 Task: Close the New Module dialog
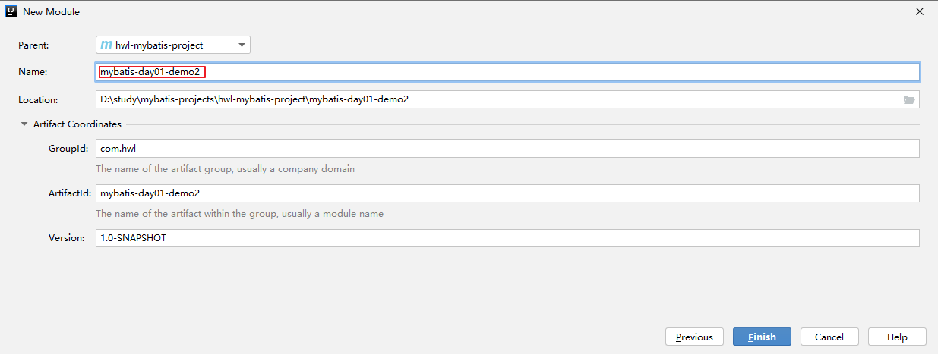click(919, 11)
